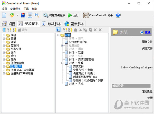
Task: Collapse the 安装 root node
Action: tap(58, 35)
